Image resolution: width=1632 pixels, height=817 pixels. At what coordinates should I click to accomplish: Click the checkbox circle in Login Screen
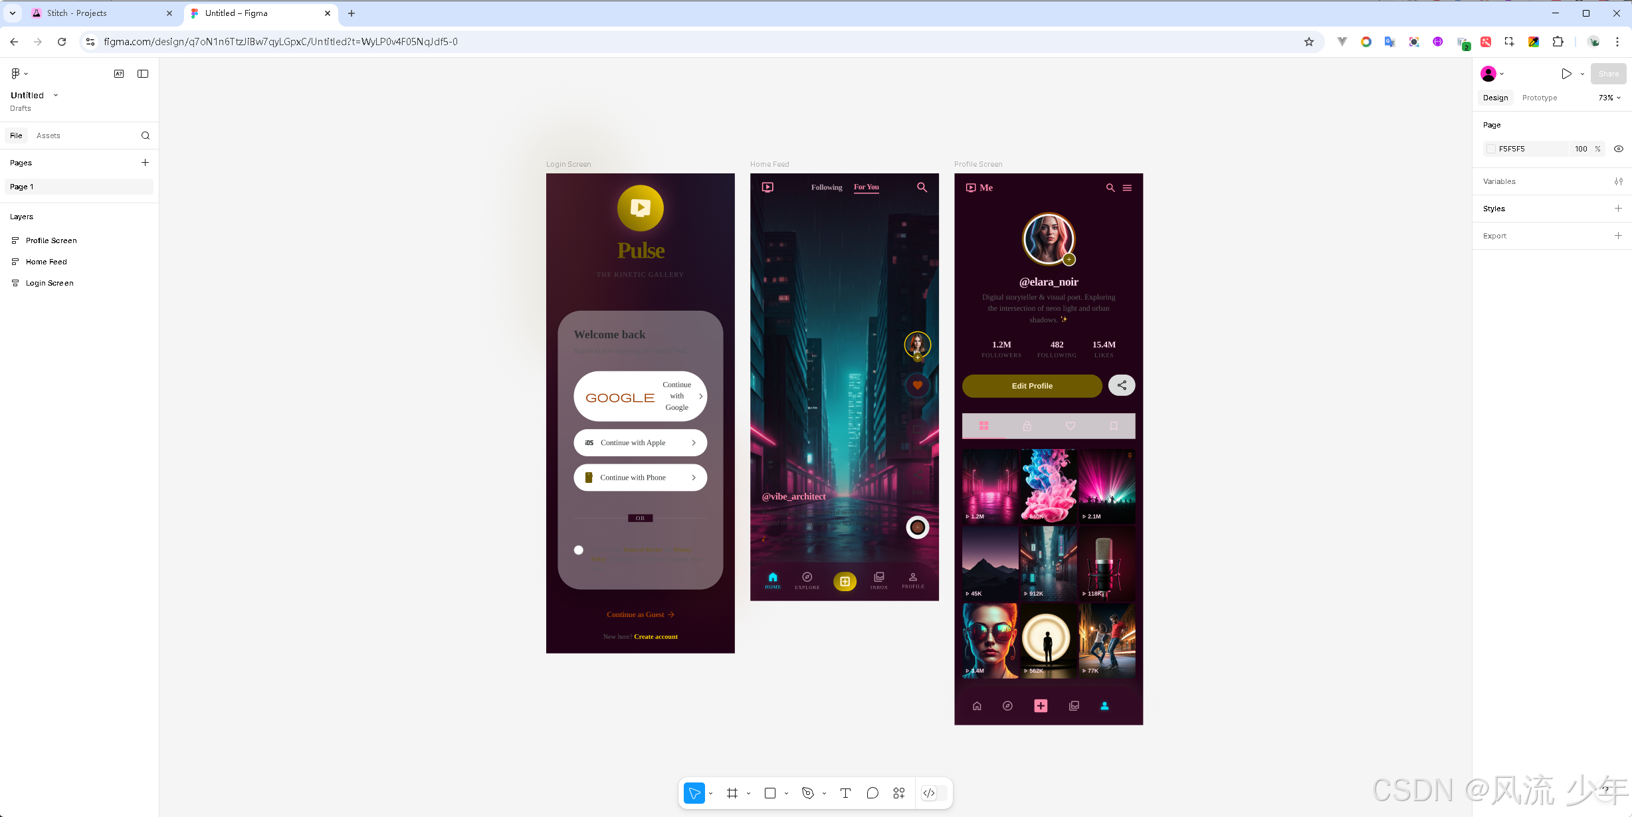click(x=579, y=550)
